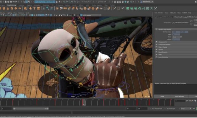Screen dimensions: 197x118
Task: Expand the Extra Attributes section
Action: (x=157, y=57)
